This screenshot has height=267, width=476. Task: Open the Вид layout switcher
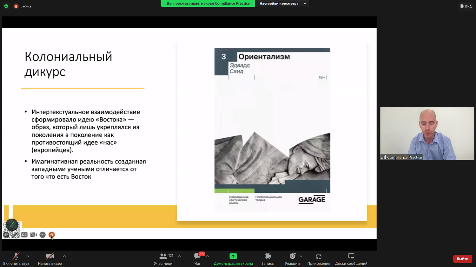[x=466, y=6]
